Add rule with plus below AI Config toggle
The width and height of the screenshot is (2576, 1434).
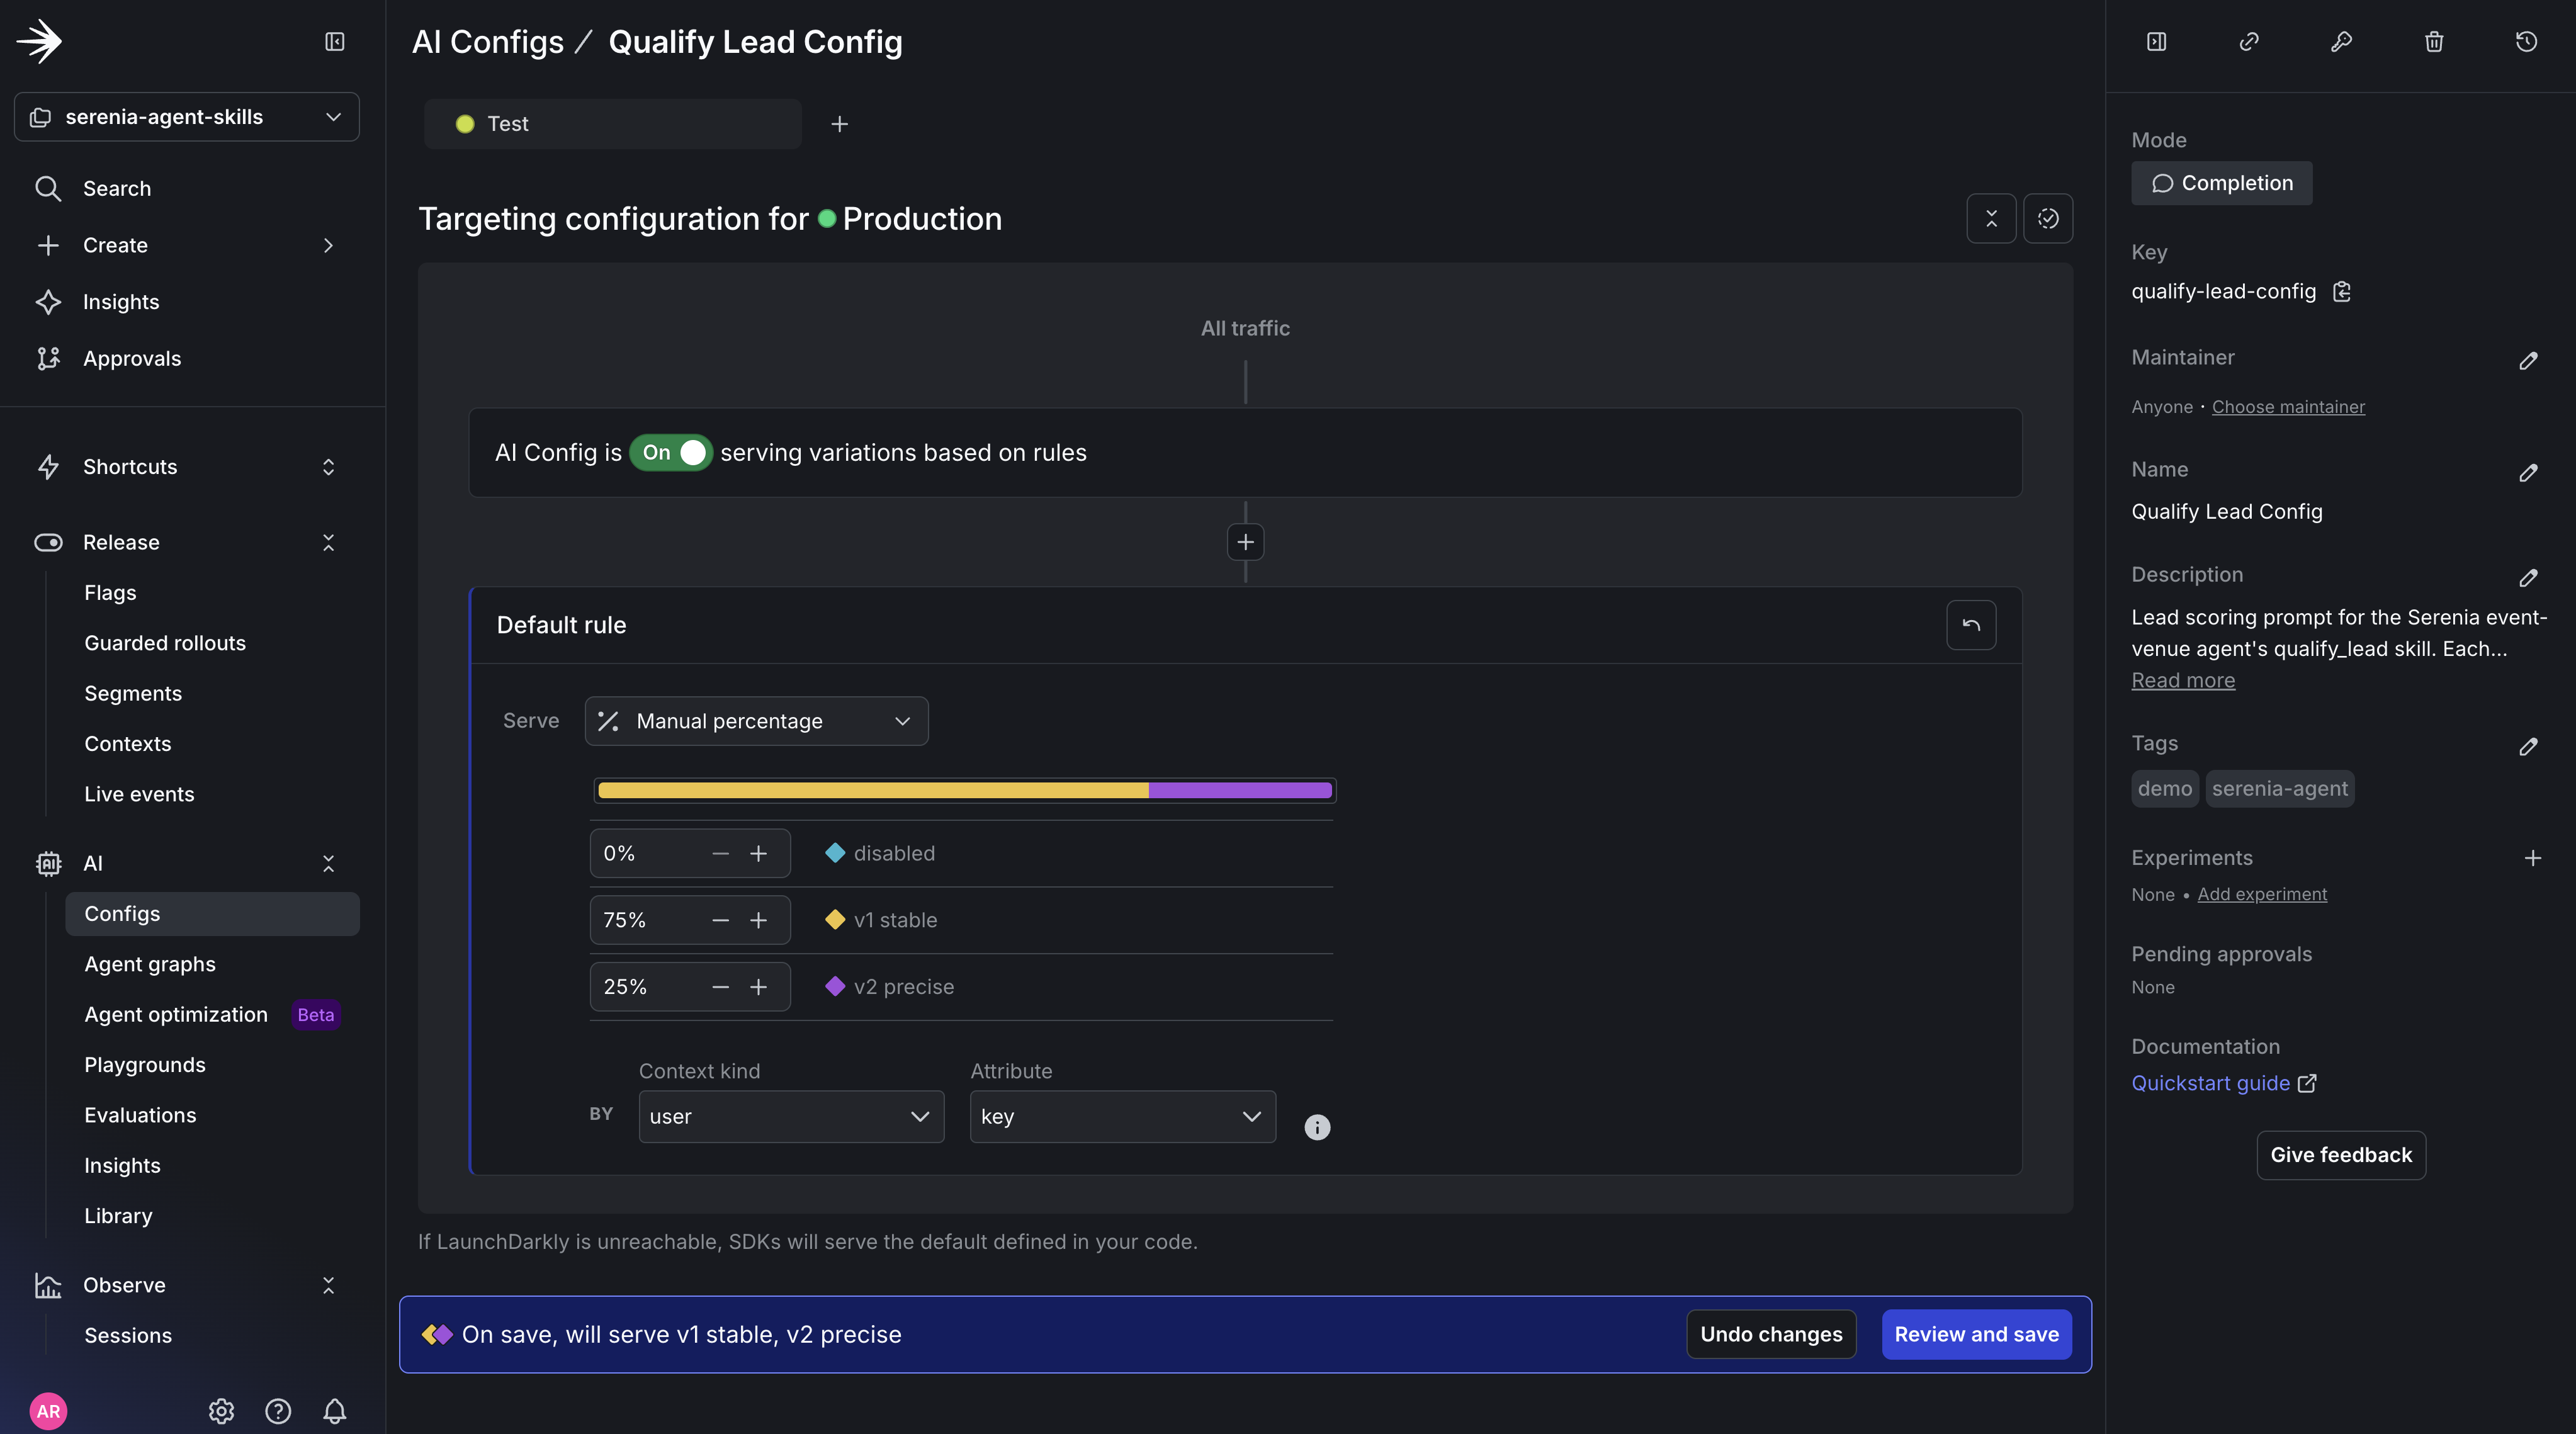[x=1245, y=542]
